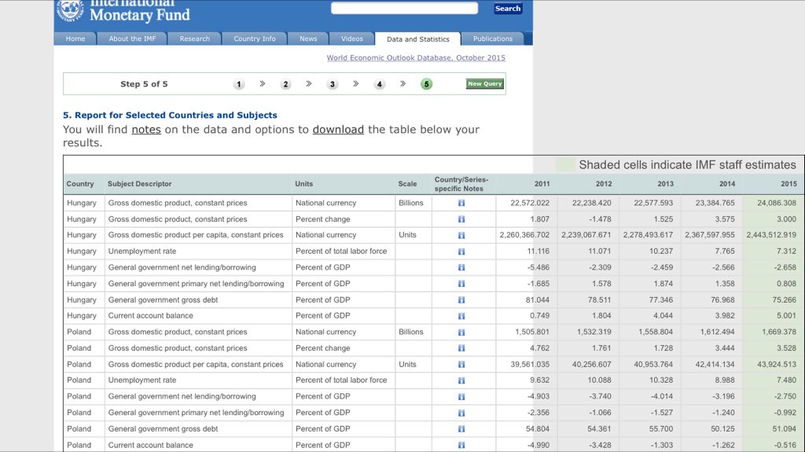Screen dimensions: 805x452
Task: Open notes icon for Hungary GDP Percent change
Action: (461, 219)
